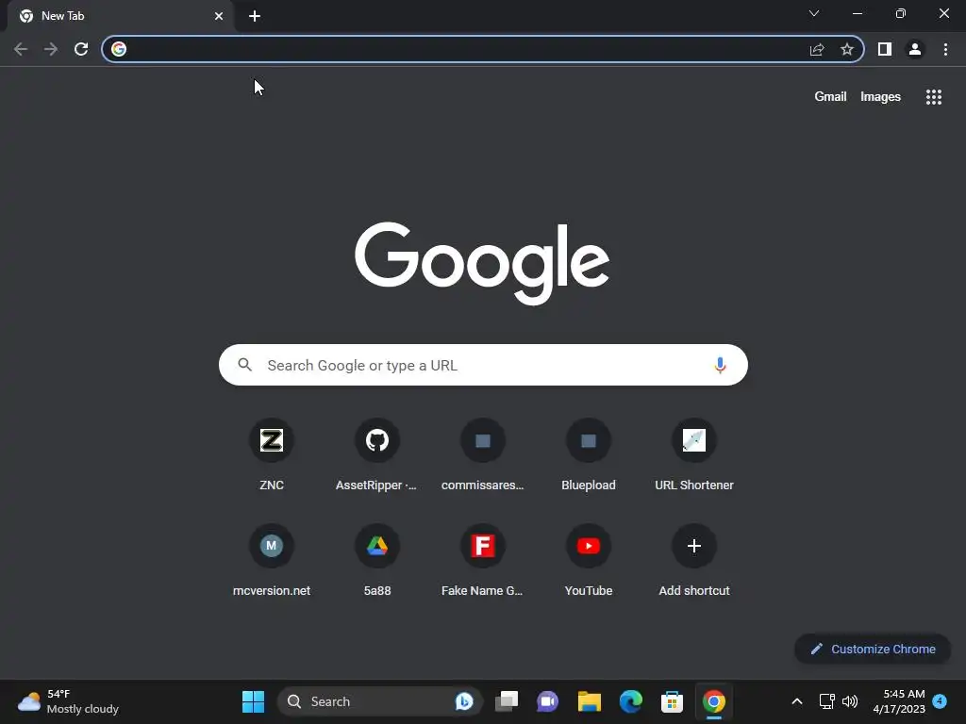Open Microsoft Store from the taskbar

[672, 701]
